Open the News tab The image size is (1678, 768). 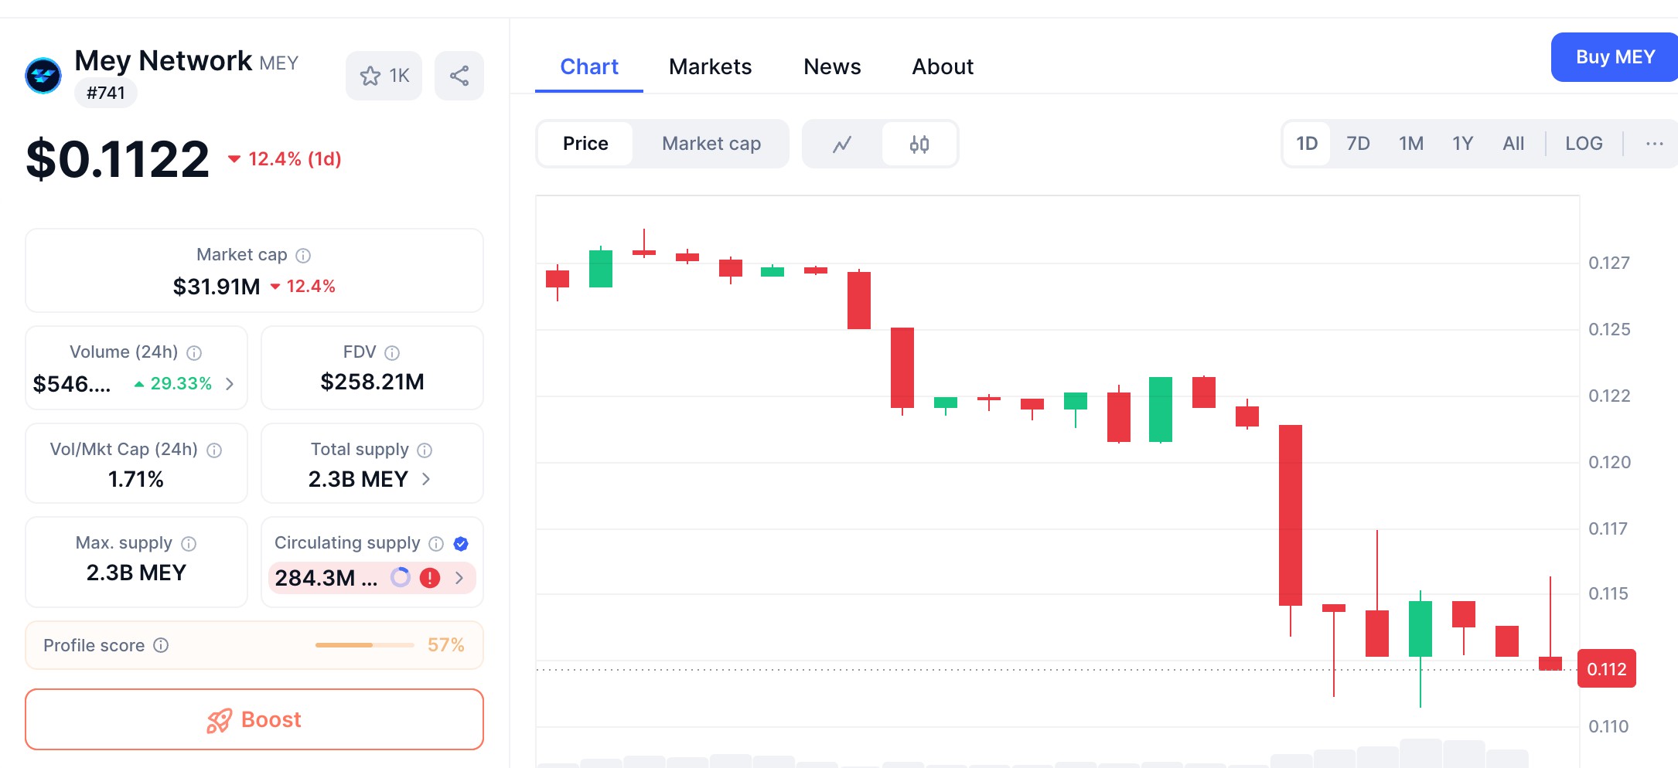[x=832, y=66]
